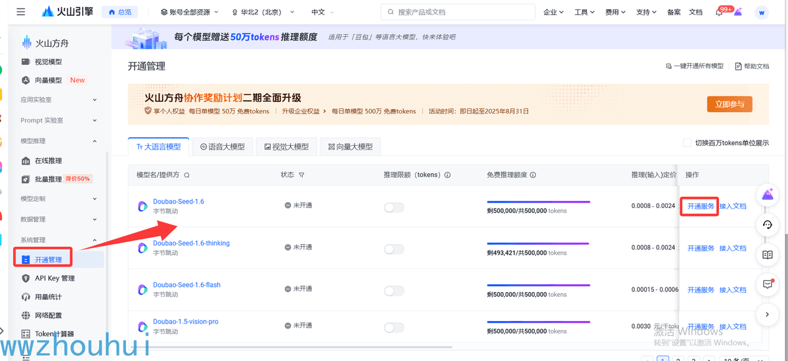Click the 一键开通所有模型 icon link
Screen dimensions: 788x361
(x=695, y=66)
